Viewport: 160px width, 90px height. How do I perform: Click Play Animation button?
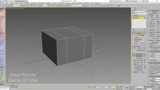click(x=149, y=87)
